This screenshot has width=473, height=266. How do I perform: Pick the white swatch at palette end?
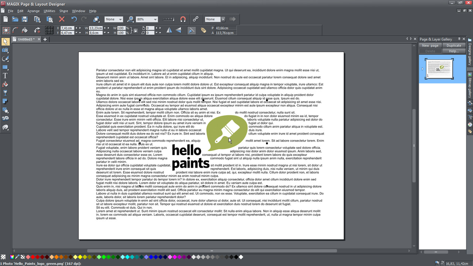pos(241,257)
